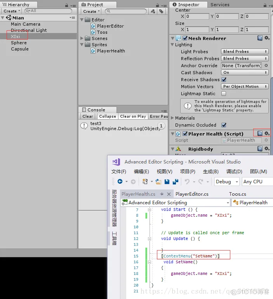Open Light Probes dropdown
The width and height of the screenshot is (273, 299).
pyautogui.click(x=245, y=52)
